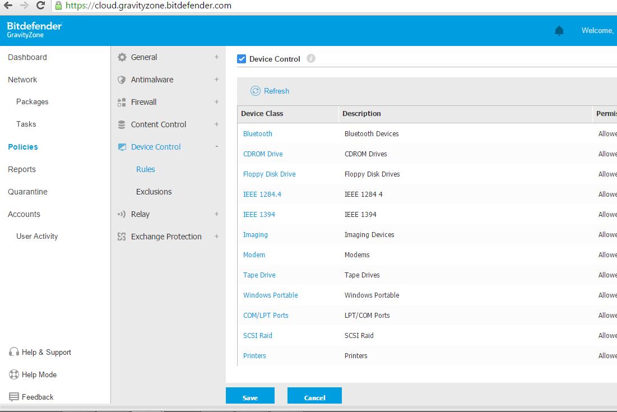Click the browser forward arrow
Image resolution: width=617 pixels, height=412 pixels.
click(24, 6)
